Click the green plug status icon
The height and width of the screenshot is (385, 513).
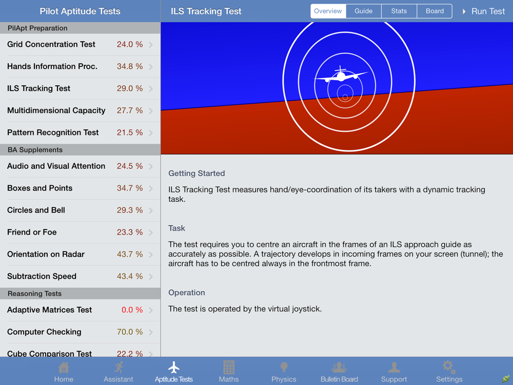pos(506,379)
